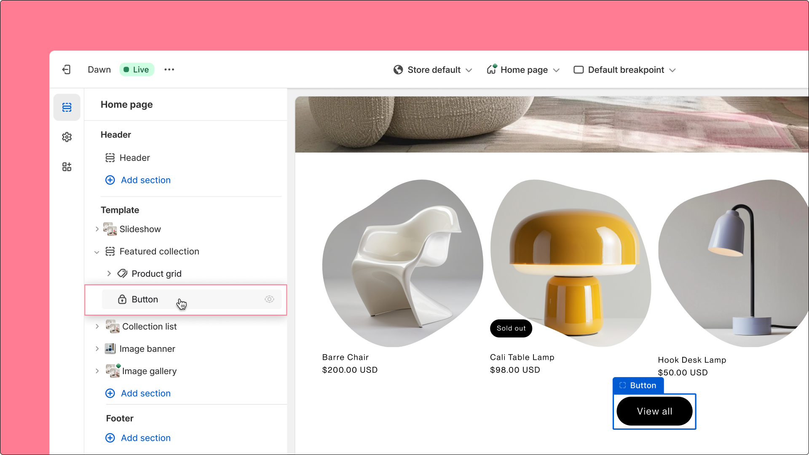
Task: Click the three-dot overflow menu icon
Action: pos(169,70)
